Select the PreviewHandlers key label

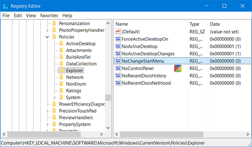pos(76,118)
